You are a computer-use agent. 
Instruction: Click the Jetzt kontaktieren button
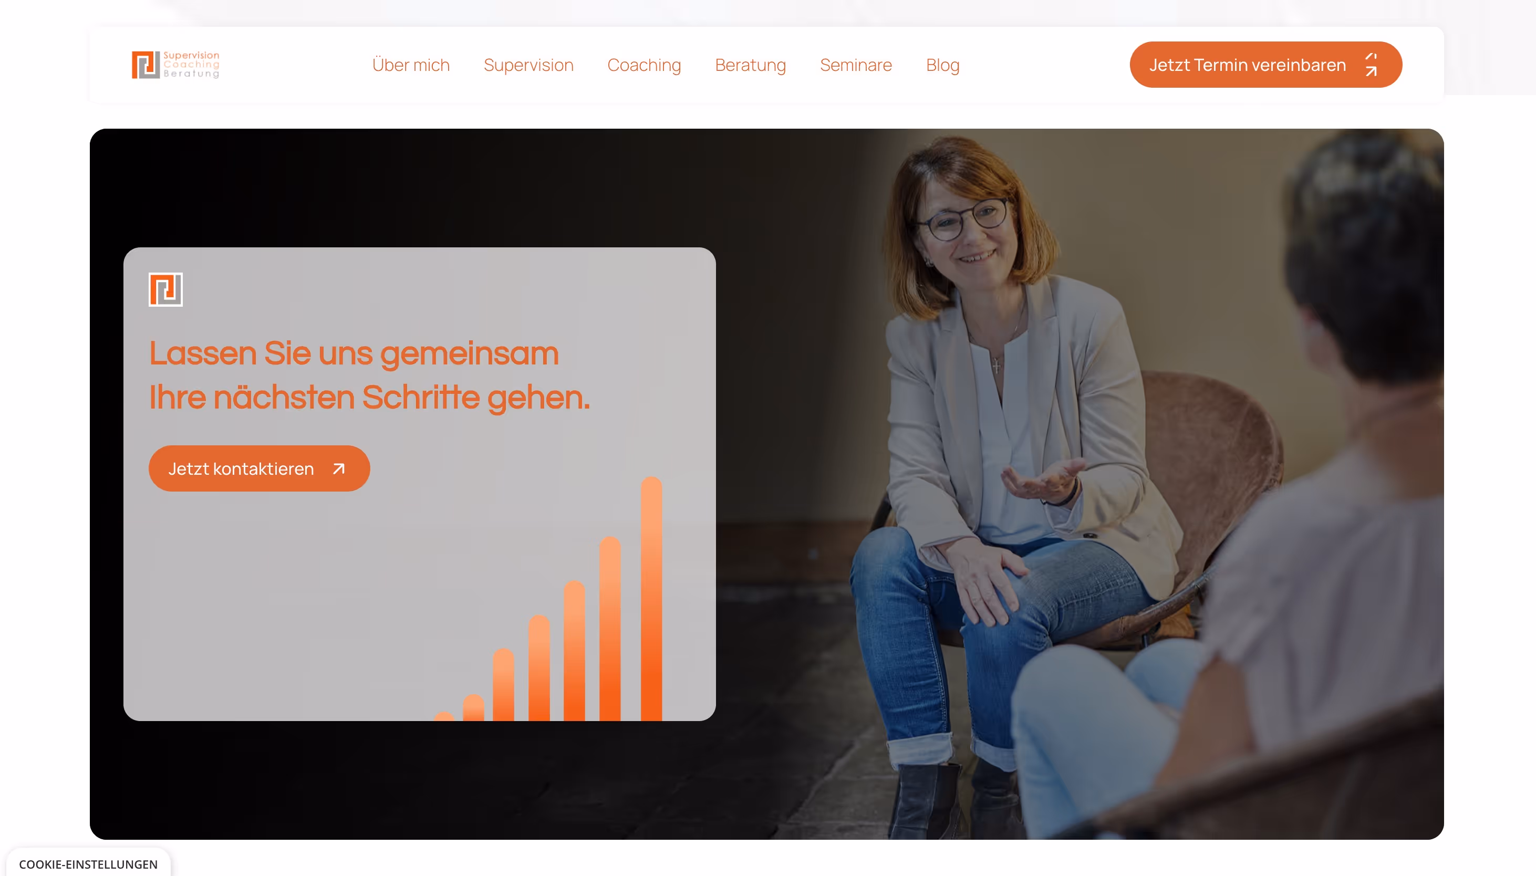pos(258,468)
